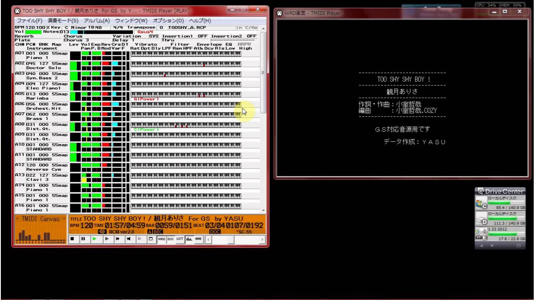Click the Notes polyphony meter bar
The width and height of the screenshot is (535, 300).
coord(102,32)
